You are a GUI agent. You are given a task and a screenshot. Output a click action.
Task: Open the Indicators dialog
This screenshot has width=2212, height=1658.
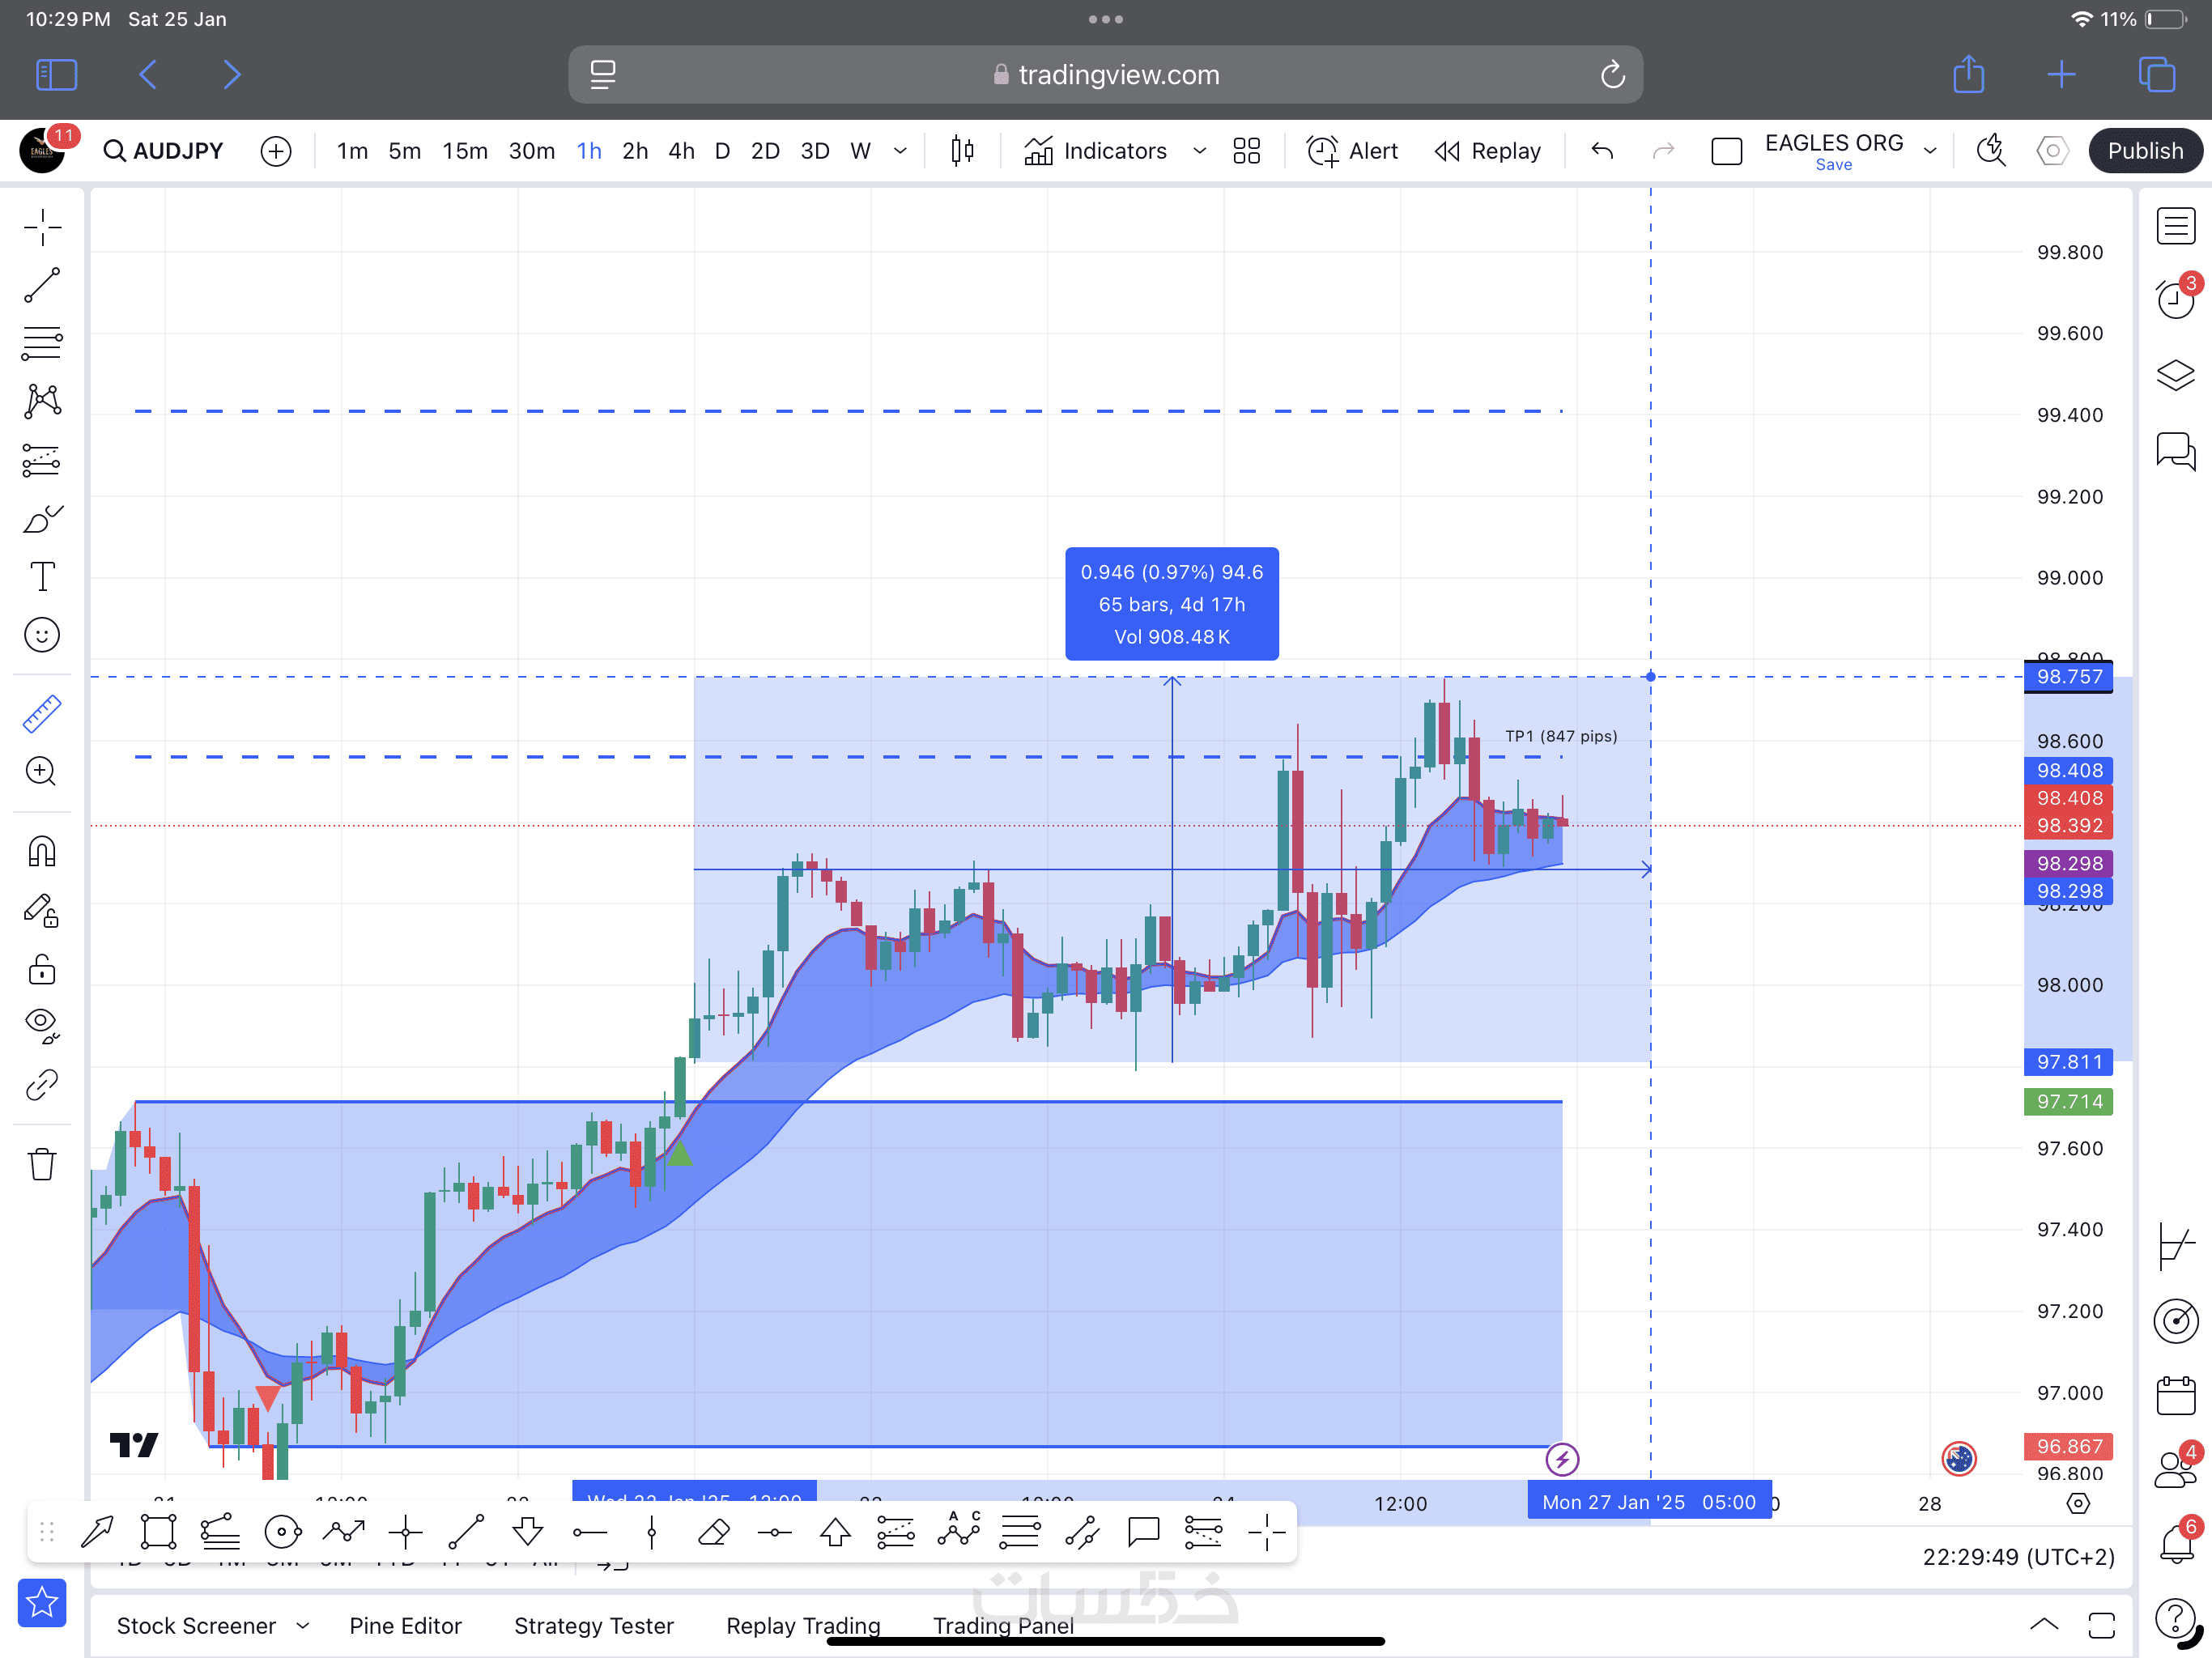[x=1095, y=151]
